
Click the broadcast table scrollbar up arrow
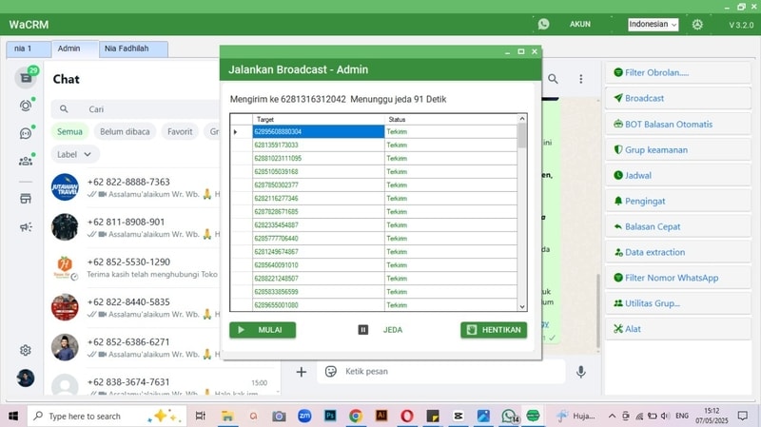click(522, 118)
